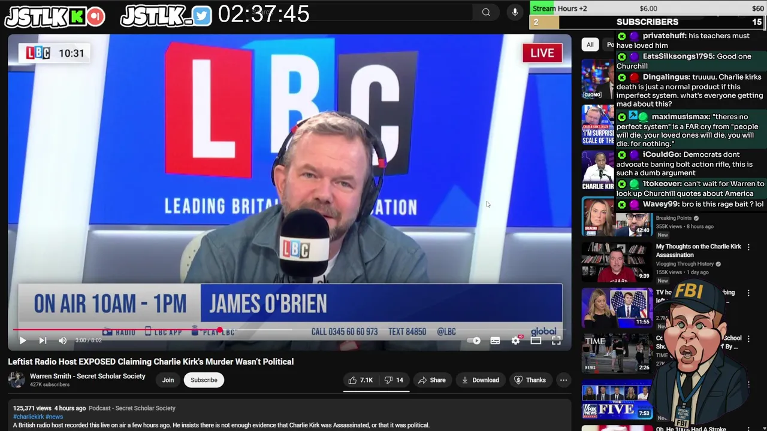Toggle subtitles/closed captions
This screenshot has height=431, width=767.
495,341
